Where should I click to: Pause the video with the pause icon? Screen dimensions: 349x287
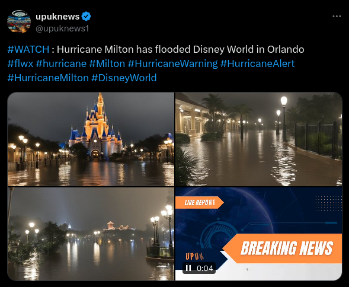pos(188,268)
